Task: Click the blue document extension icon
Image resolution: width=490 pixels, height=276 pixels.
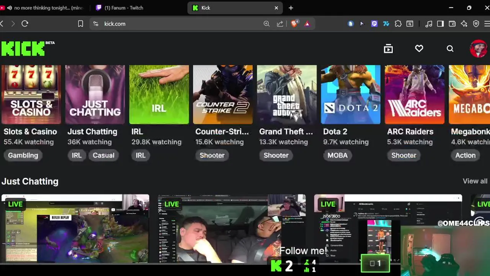Action: (350, 24)
